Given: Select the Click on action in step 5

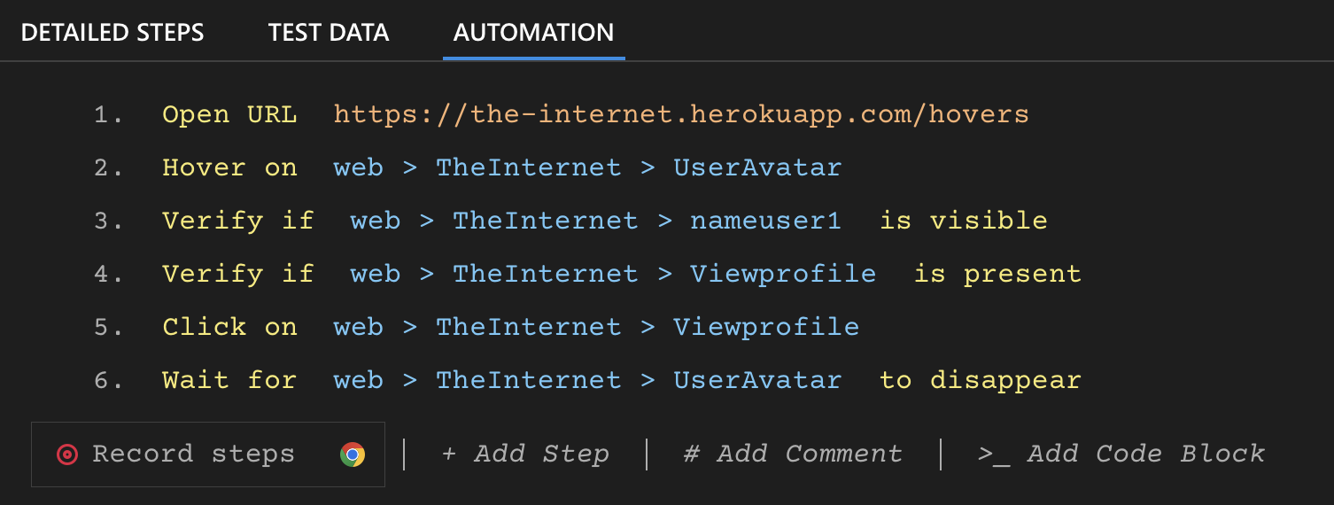Looking at the screenshot, I should [x=229, y=327].
